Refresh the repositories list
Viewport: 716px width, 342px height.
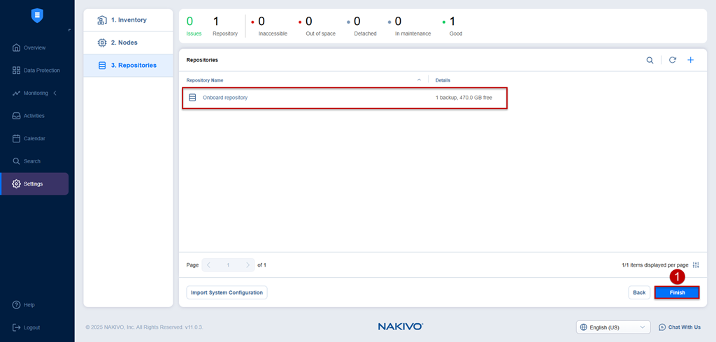coord(672,60)
